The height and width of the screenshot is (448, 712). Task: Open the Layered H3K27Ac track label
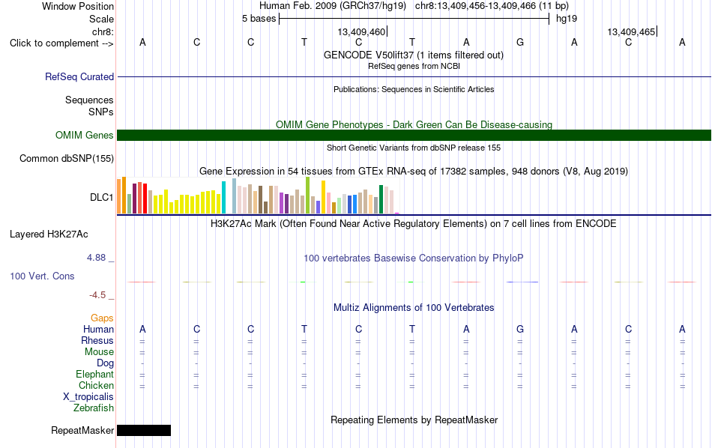coord(49,234)
